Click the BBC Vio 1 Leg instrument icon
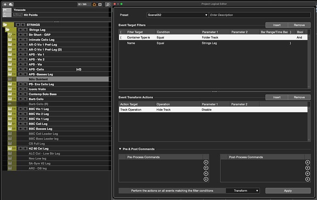The height and width of the screenshot is (200, 317). pos(10,109)
